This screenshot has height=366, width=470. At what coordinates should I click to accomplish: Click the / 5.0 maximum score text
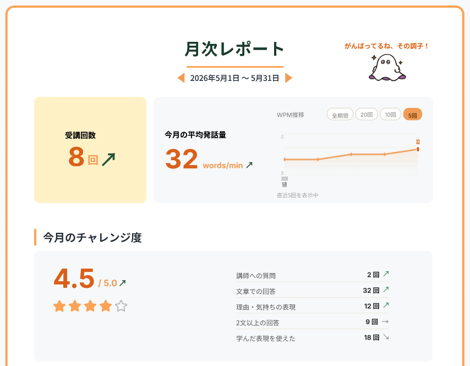point(108,283)
